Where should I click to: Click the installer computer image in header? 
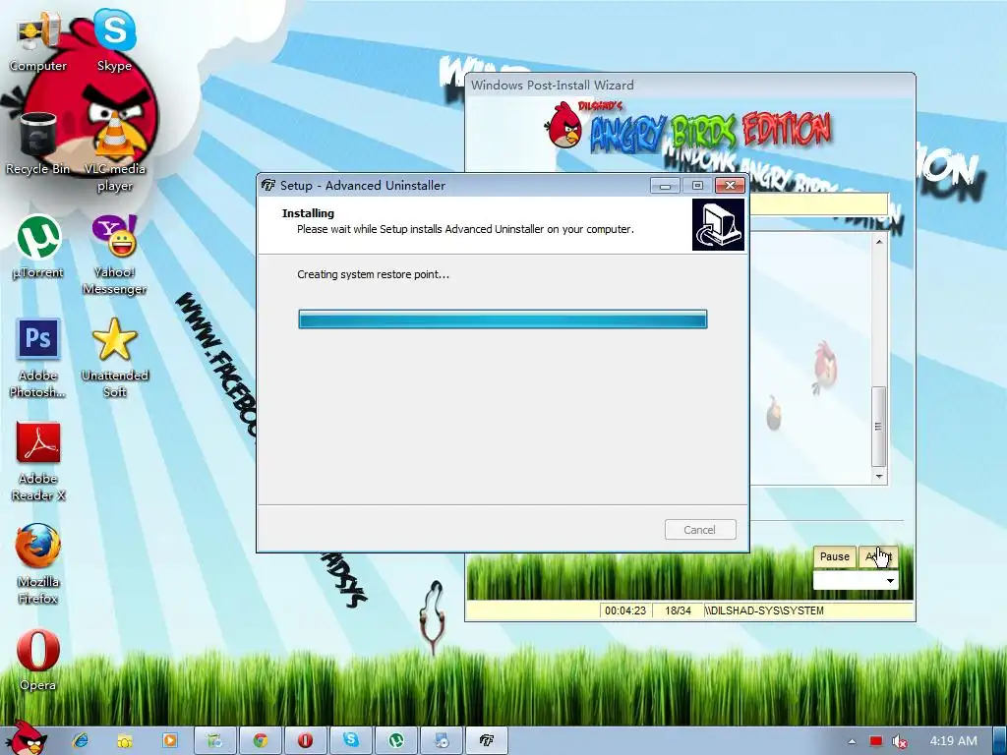[x=718, y=225]
